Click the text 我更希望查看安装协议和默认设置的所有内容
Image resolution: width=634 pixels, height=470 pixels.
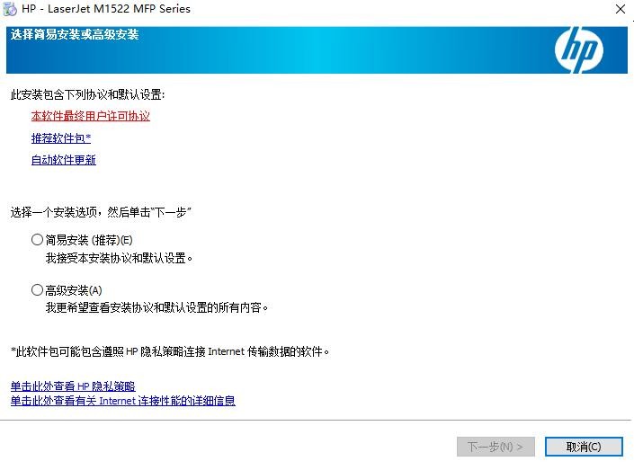click(156, 308)
